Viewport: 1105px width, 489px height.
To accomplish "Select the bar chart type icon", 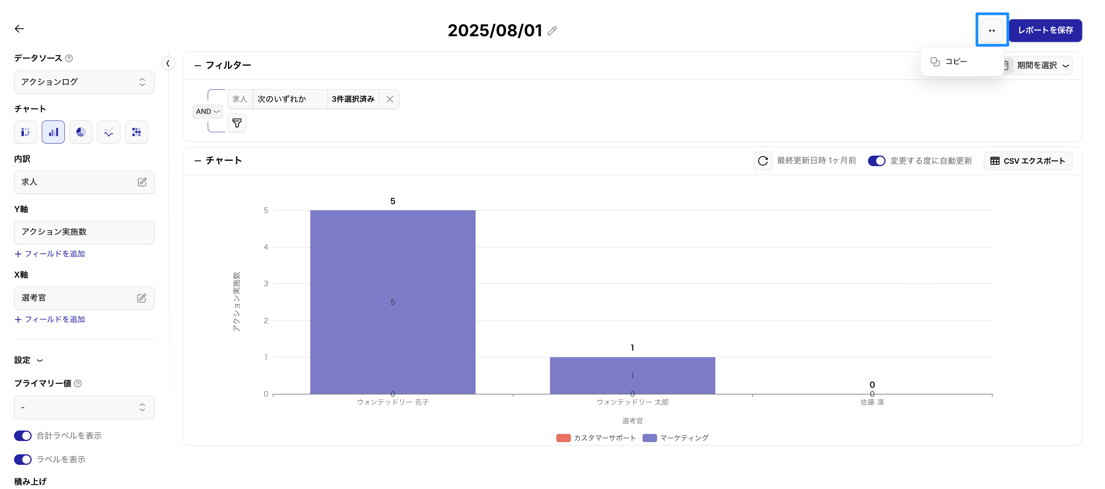I will tap(53, 132).
